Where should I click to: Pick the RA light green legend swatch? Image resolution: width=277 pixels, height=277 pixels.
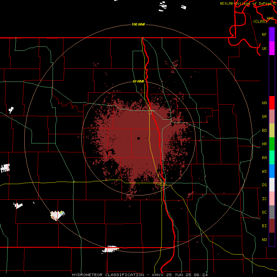[x=272, y=158]
